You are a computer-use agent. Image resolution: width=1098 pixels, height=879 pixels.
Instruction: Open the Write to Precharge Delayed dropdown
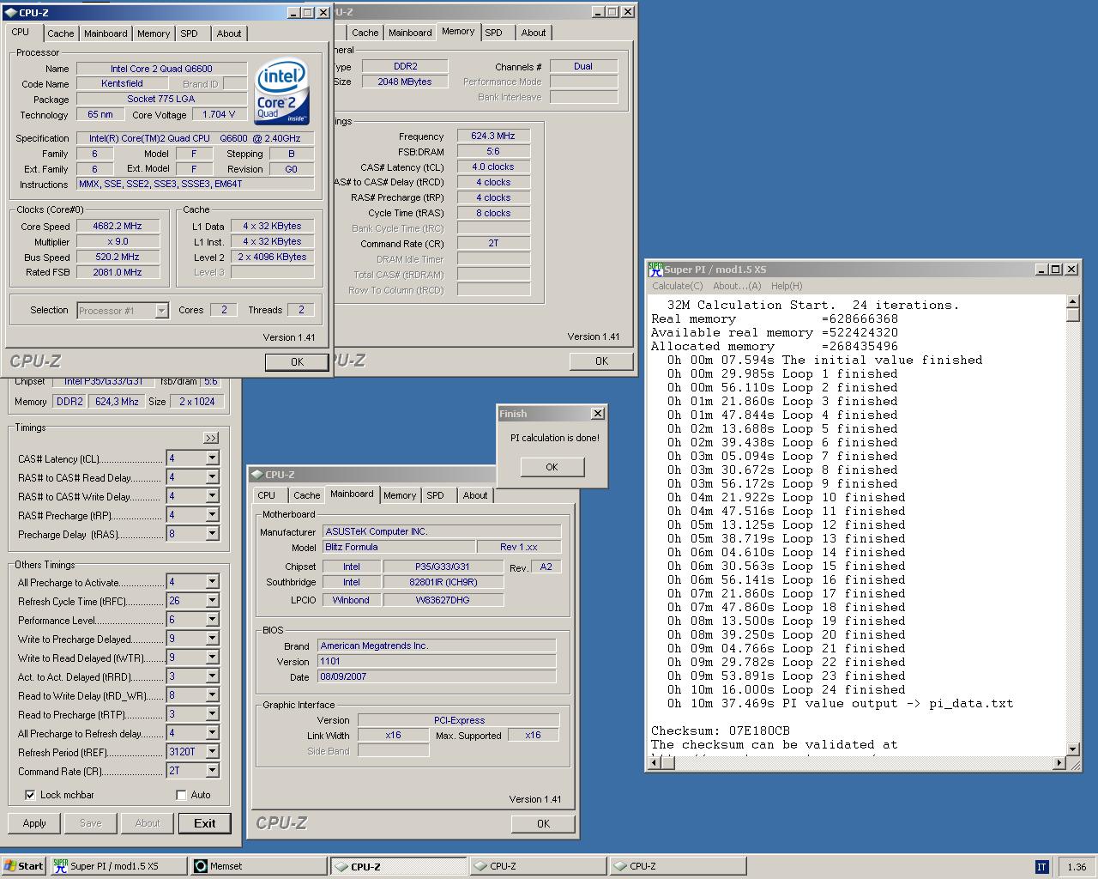tap(212, 639)
